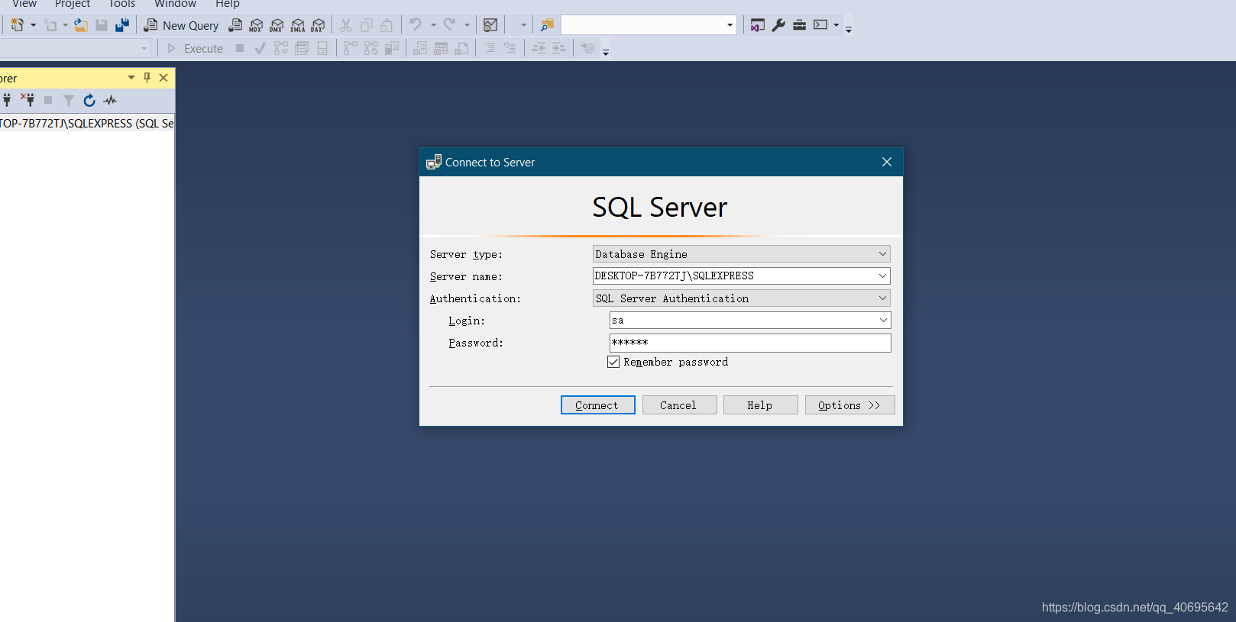Close the Connect to Server dialog

[x=887, y=162]
